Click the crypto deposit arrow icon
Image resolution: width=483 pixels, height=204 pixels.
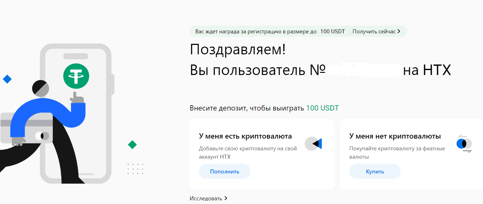tap(313, 144)
